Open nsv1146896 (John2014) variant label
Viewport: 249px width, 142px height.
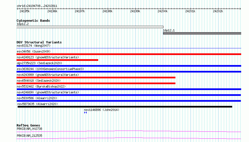[102, 110]
